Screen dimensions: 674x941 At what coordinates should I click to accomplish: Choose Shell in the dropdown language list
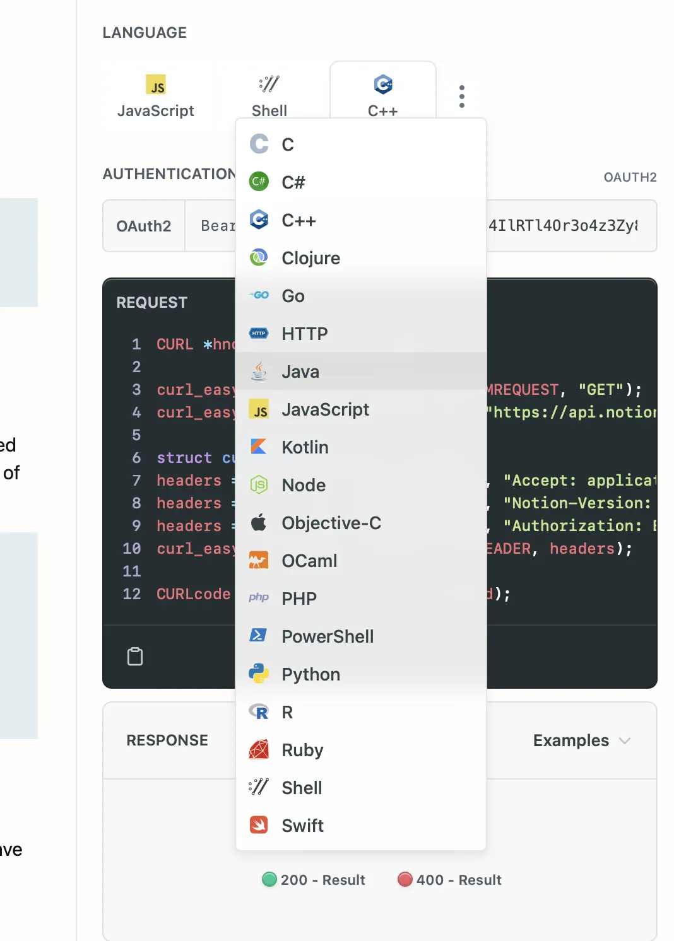(x=360, y=788)
